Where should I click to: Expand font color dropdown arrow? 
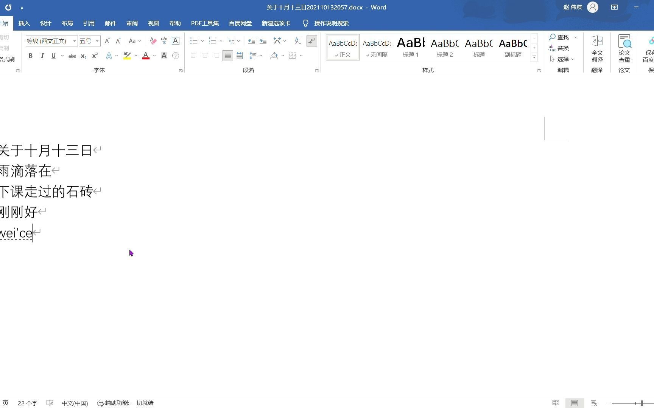154,56
